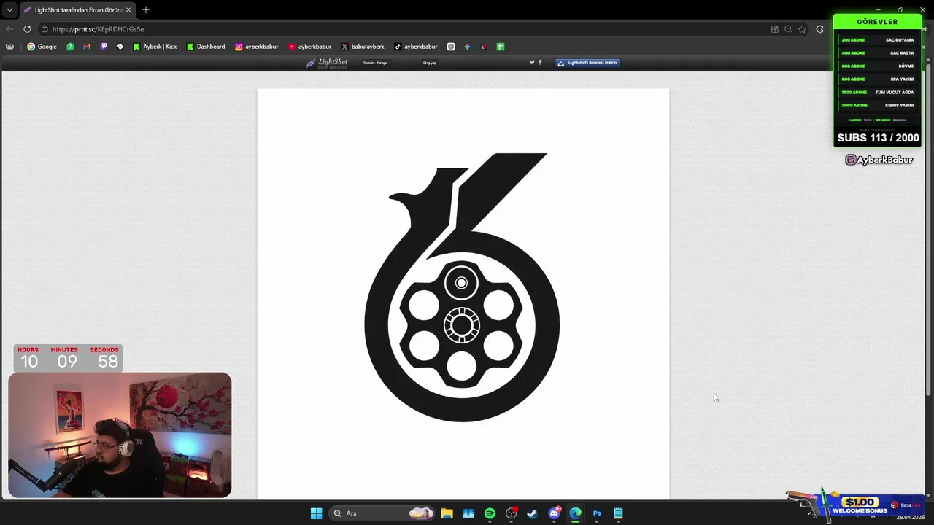The width and height of the screenshot is (934, 525).
Task: Open the Twitch bookmark icon
Action: pyautogui.click(x=104, y=47)
